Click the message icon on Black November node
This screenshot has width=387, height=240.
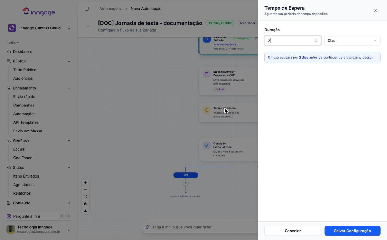207,74
